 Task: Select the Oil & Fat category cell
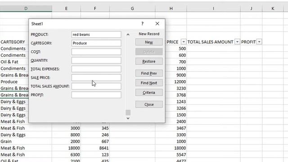tap(14, 62)
